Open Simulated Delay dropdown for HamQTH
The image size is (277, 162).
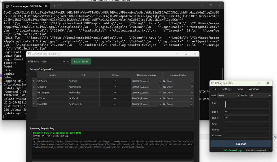pyautogui.click(x=178, y=104)
